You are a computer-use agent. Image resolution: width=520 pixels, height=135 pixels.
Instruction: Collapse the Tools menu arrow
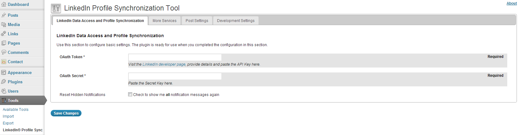click(45, 100)
